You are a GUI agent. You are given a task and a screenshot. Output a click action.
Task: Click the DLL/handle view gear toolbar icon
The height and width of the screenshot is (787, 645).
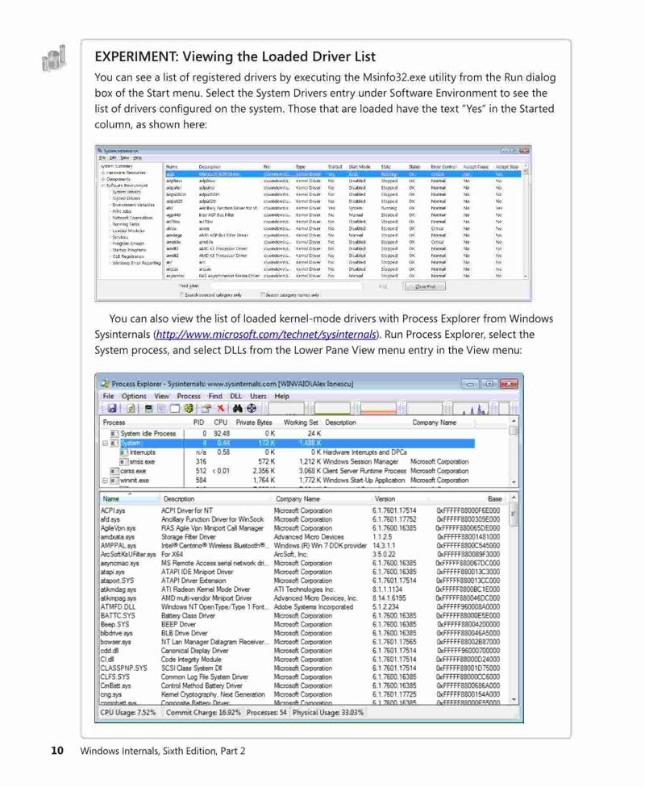point(188,409)
